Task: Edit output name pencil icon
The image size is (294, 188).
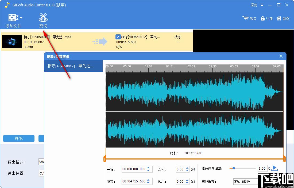Action: pos(118,37)
